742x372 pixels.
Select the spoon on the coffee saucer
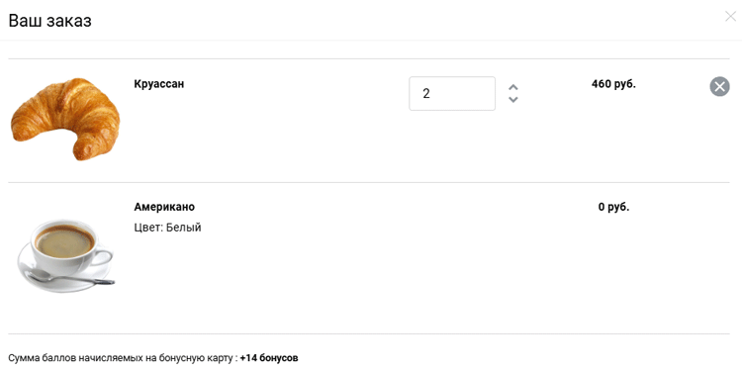click(x=70, y=277)
